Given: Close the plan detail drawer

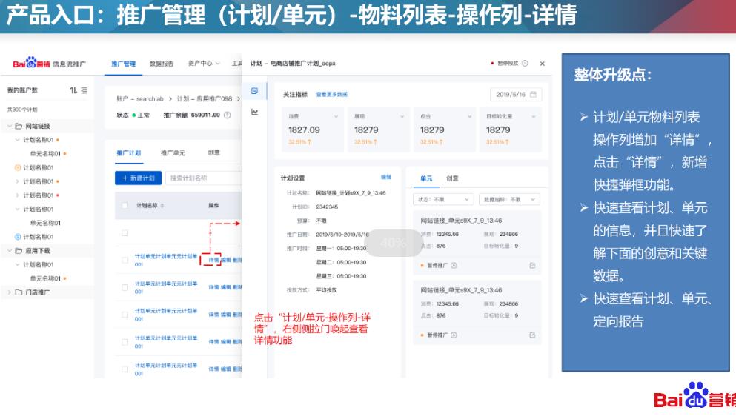Looking at the screenshot, I should [x=542, y=64].
